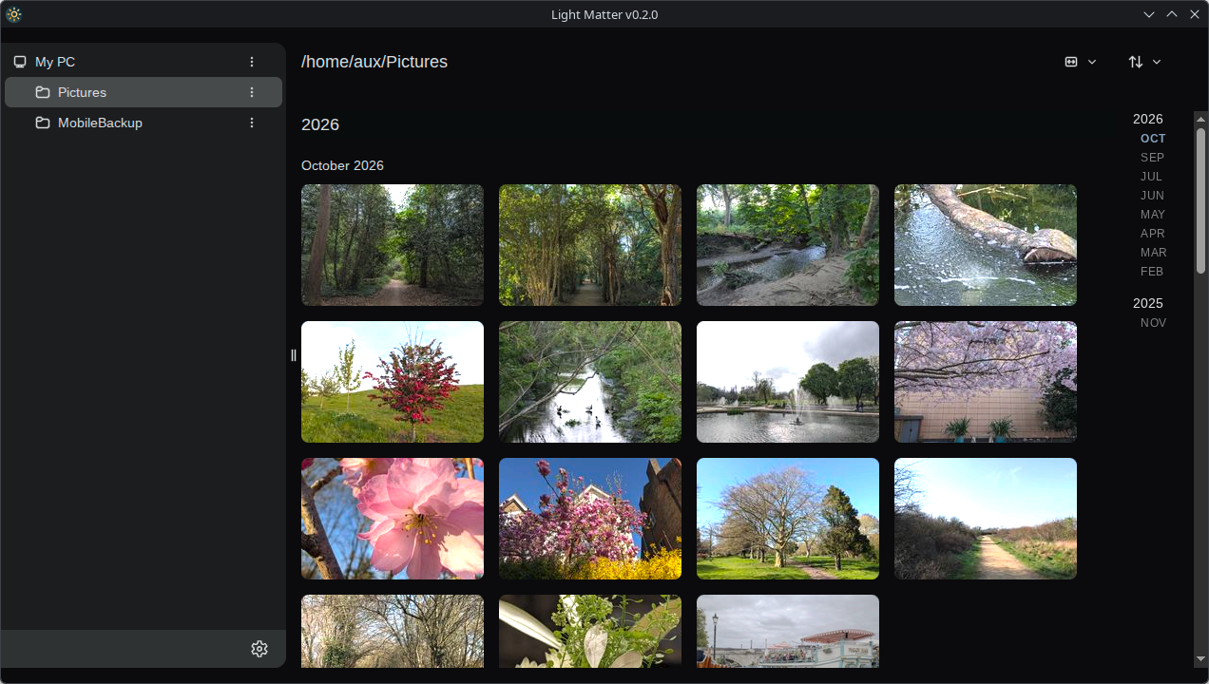This screenshot has height=684, width=1209.
Task: Open the bare tree in park photo
Action: (788, 519)
